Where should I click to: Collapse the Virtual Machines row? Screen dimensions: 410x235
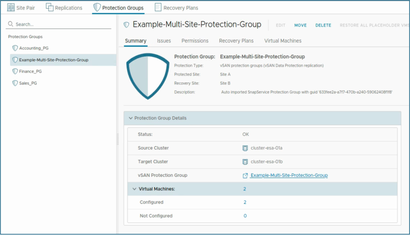pos(135,189)
